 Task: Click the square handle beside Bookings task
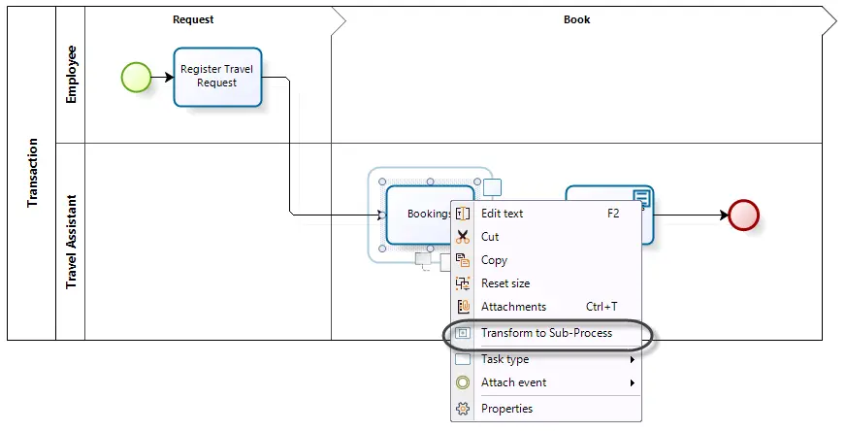tap(492, 187)
